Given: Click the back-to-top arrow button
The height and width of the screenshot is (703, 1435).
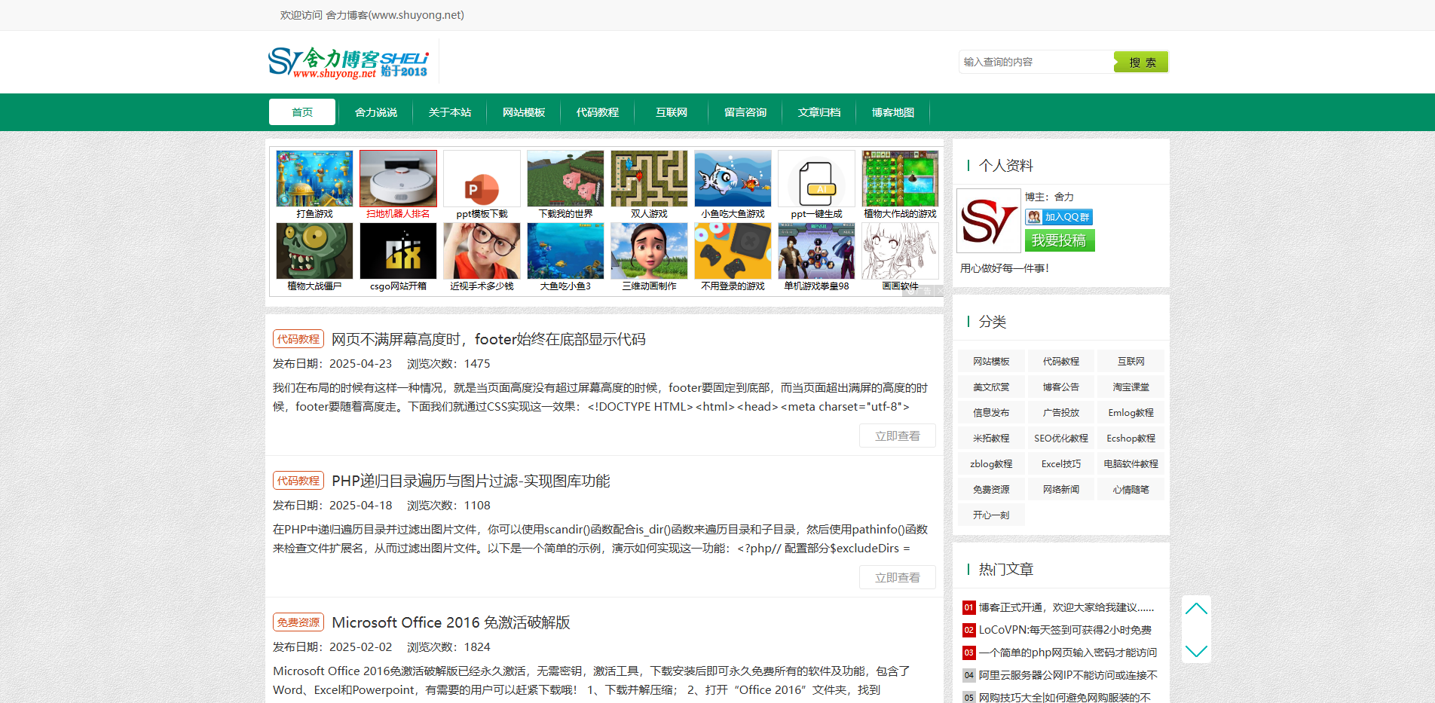Looking at the screenshot, I should click(1196, 608).
